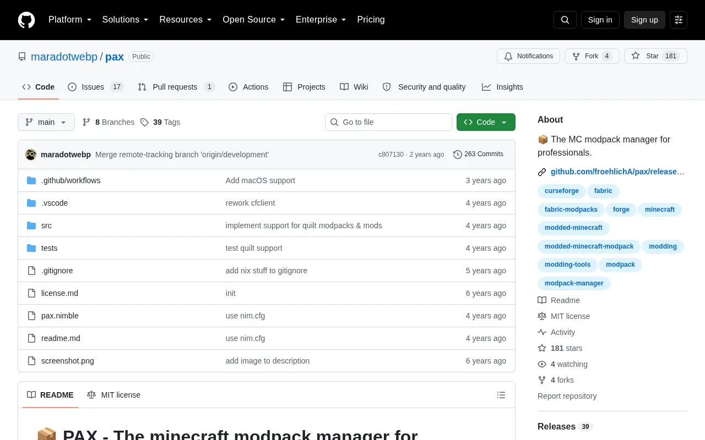Open the 263 Commits link
Viewport: 705px width, 440px height.
click(478, 155)
